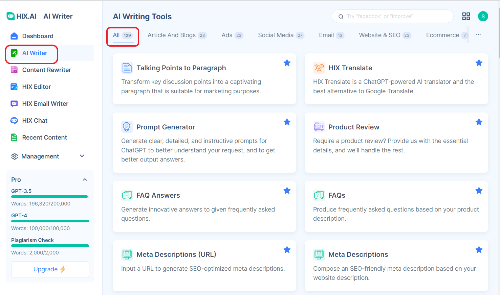Open Dashboard from the sidebar home icon
The height and width of the screenshot is (295, 500).
[x=14, y=36]
